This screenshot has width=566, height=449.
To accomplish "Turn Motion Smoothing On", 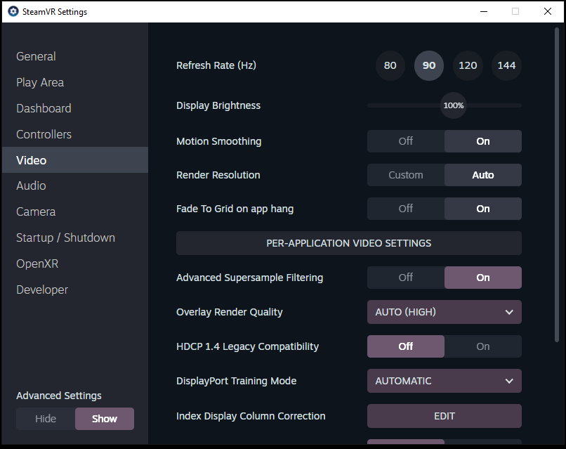I will 483,141.
